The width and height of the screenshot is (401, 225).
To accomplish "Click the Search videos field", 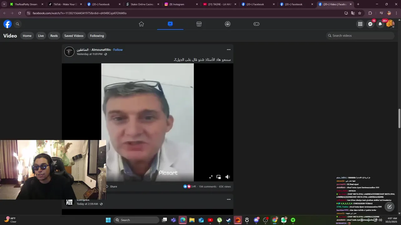I will pos(360,36).
